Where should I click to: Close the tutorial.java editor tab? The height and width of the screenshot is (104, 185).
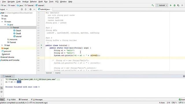pos(51,9)
